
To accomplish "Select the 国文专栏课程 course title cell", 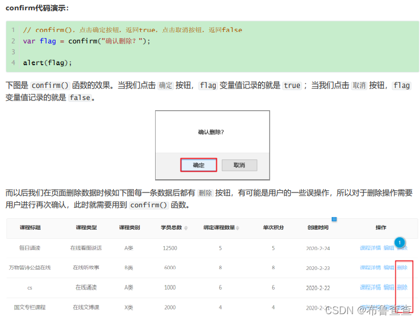I will click(x=30, y=307).
